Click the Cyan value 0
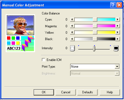 pos(66,20)
